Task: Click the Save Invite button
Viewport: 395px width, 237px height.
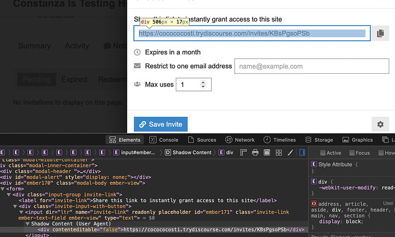Action: (161, 124)
